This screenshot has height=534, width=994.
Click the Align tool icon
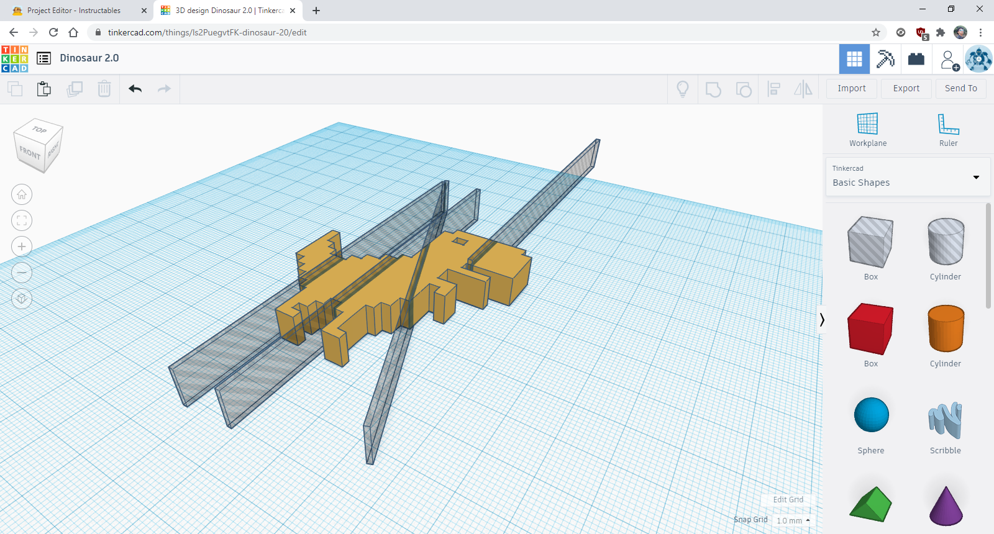pyautogui.click(x=773, y=89)
